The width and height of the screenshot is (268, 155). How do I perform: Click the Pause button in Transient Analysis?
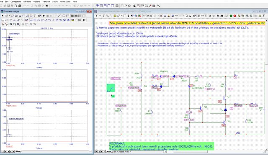[x=51, y=16]
